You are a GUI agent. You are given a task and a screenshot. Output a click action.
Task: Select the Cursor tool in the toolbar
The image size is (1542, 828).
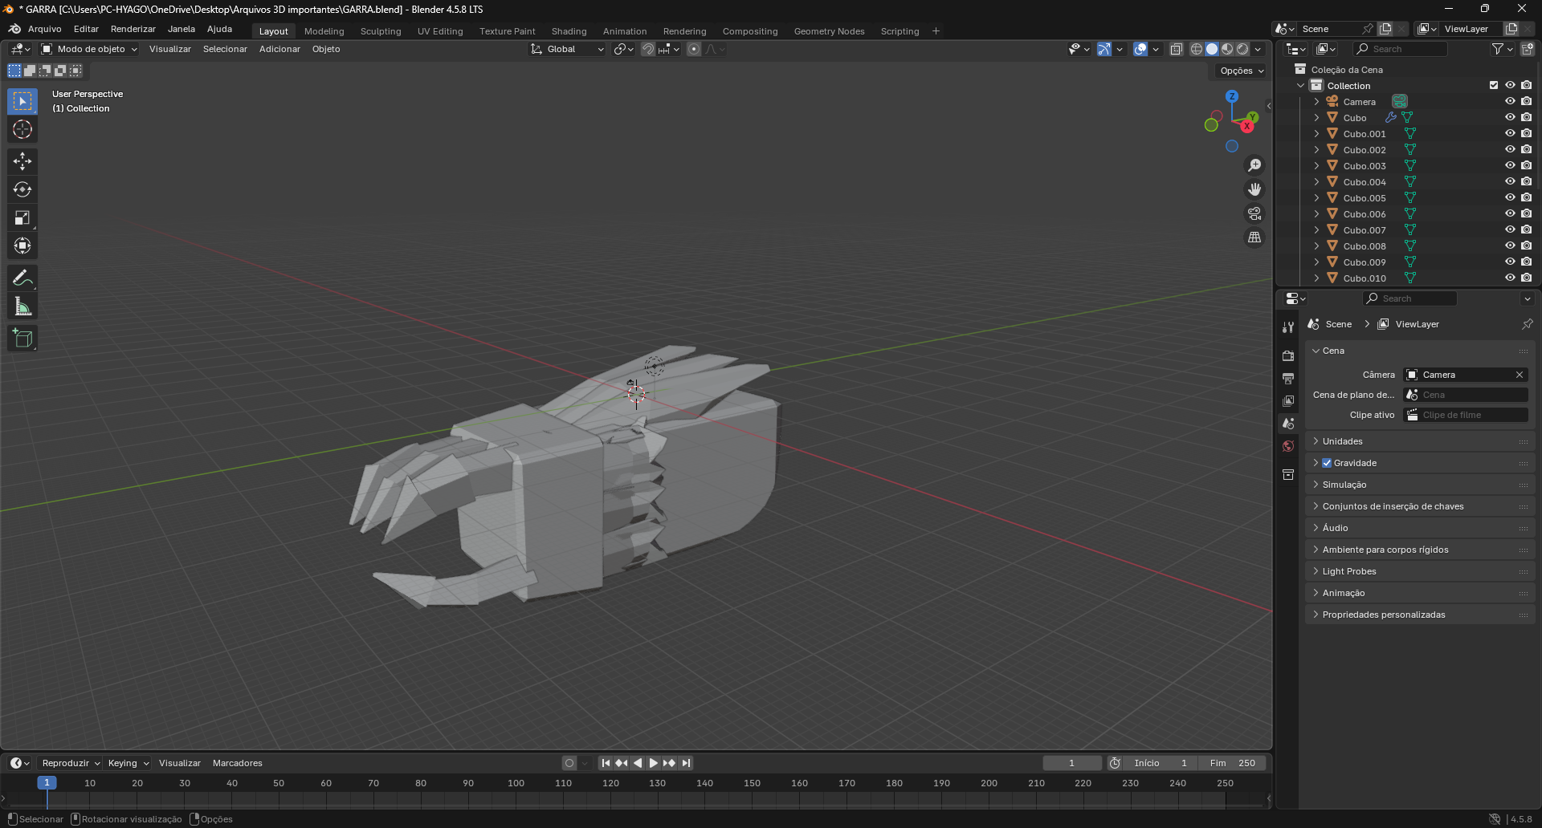(22, 129)
